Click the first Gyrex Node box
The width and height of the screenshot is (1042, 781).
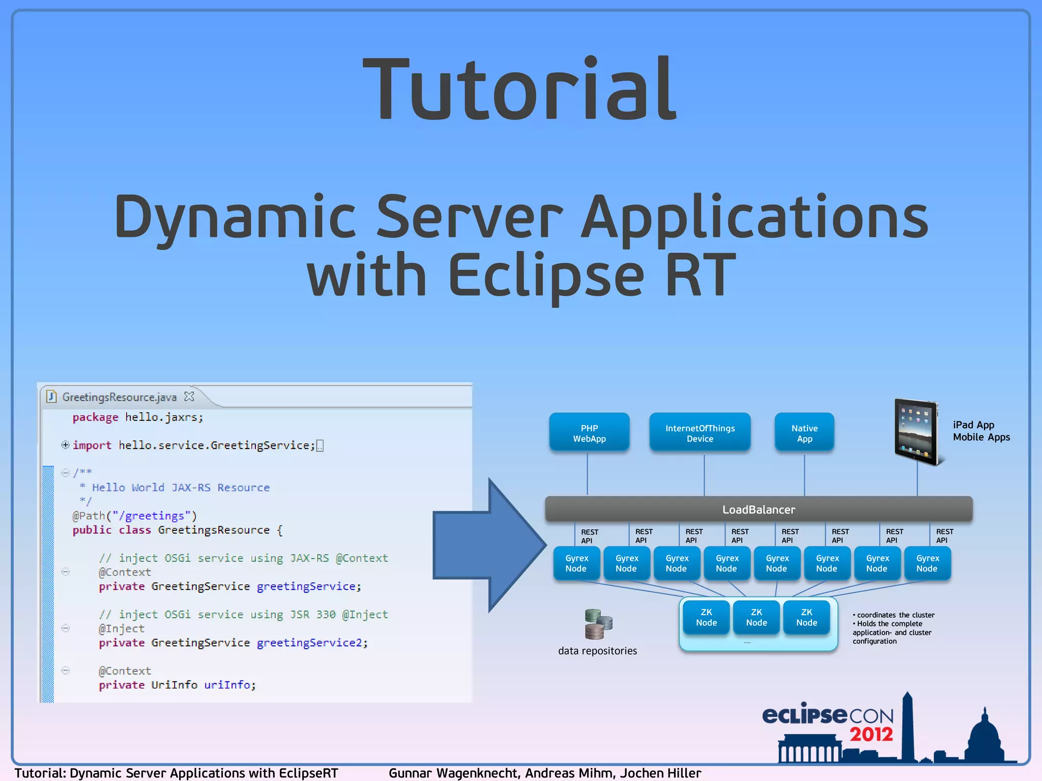click(576, 563)
